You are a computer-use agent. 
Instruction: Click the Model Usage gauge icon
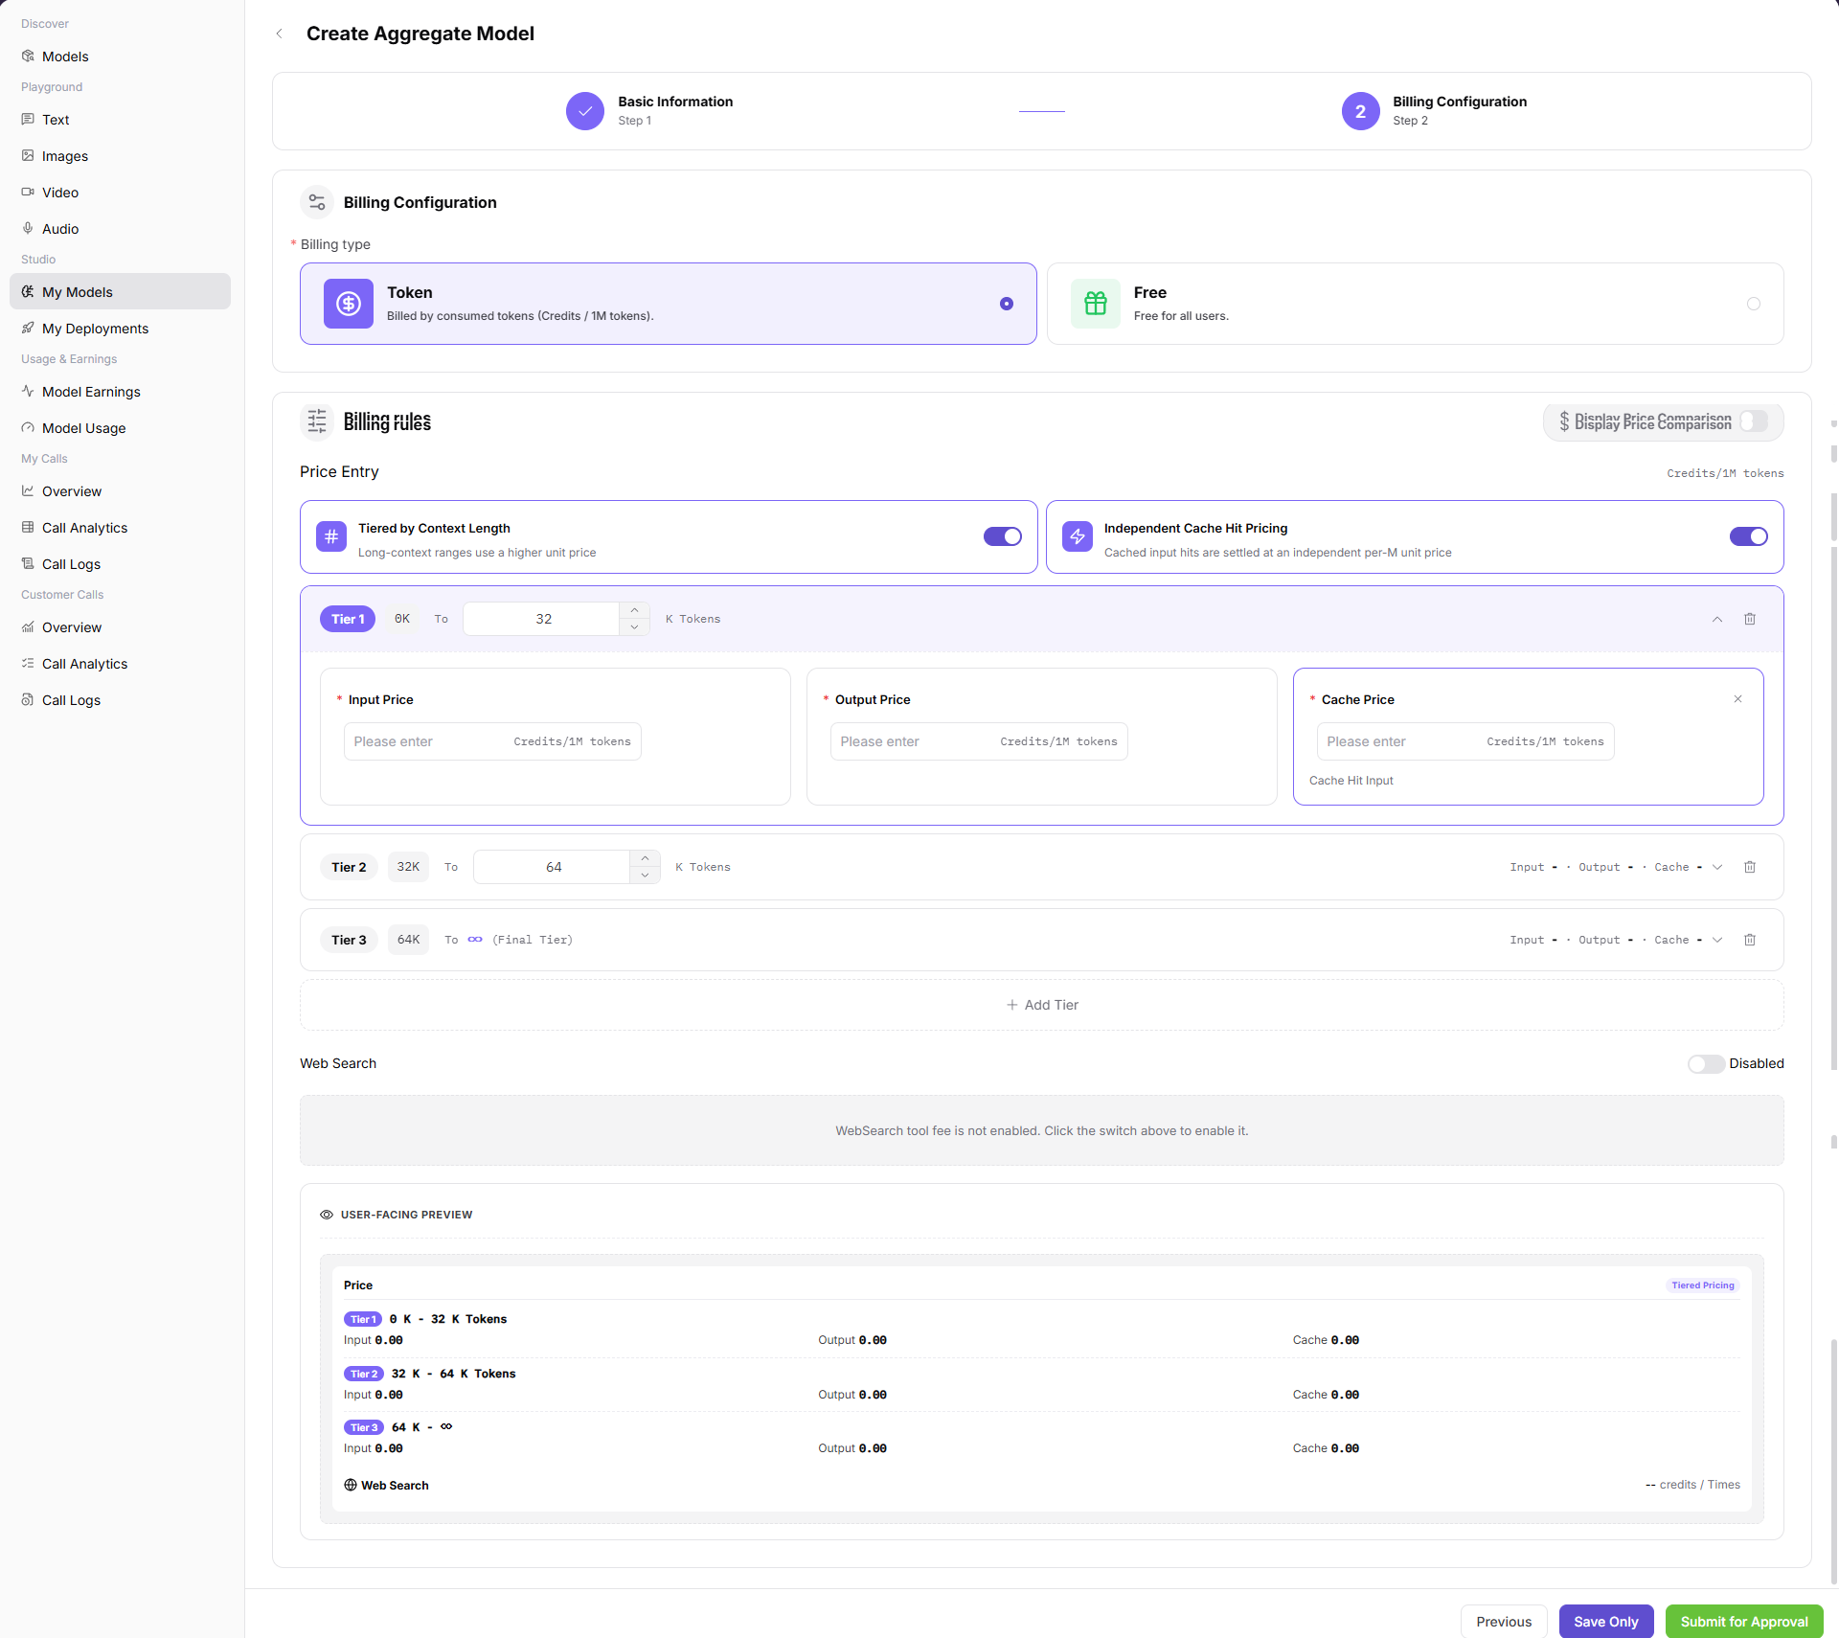click(x=28, y=428)
